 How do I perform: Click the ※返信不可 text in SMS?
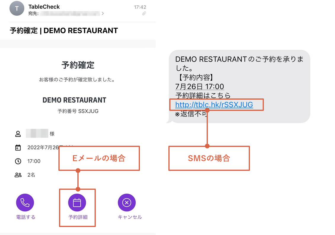coord(191,114)
